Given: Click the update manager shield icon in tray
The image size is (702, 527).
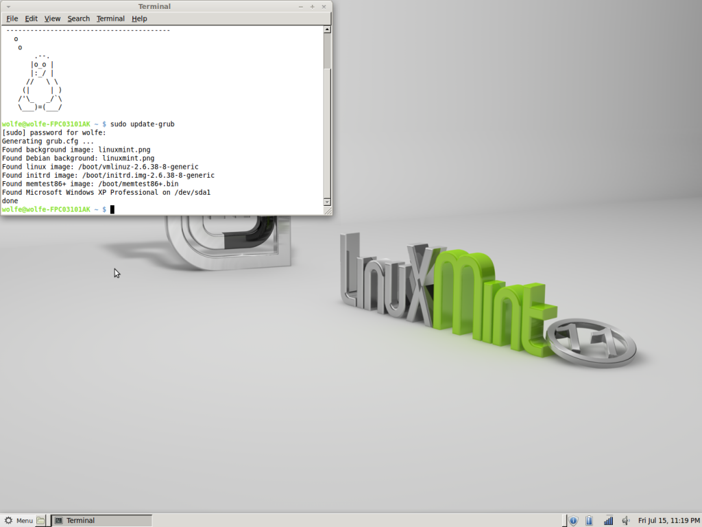Looking at the screenshot, I should click(x=573, y=520).
